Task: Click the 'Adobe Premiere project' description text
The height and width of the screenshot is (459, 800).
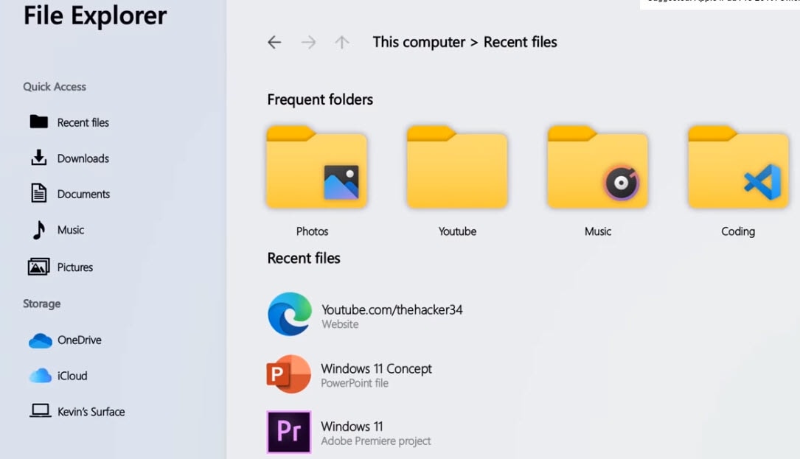Action: (376, 441)
